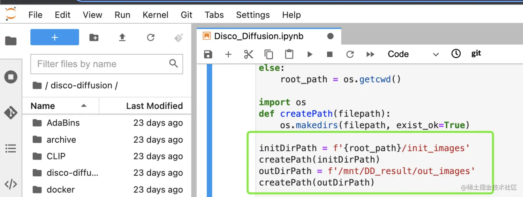Click disco-diffusion in the breadcrumb path
Screen dimensions: 523x197
(82, 86)
